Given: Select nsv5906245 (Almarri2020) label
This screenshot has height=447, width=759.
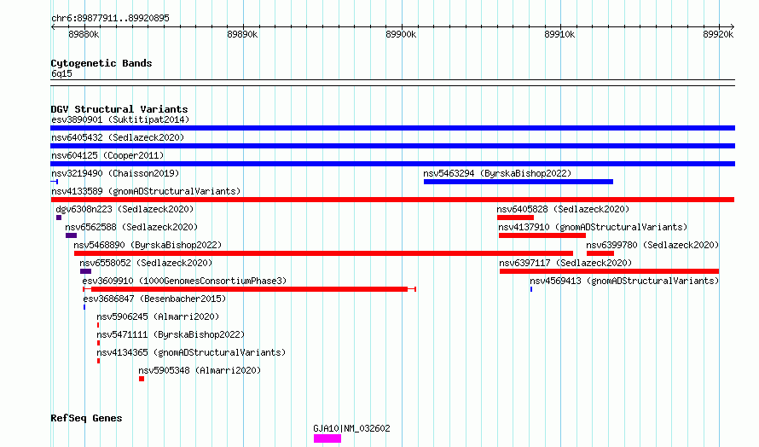Looking at the screenshot, I should (158, 316).
